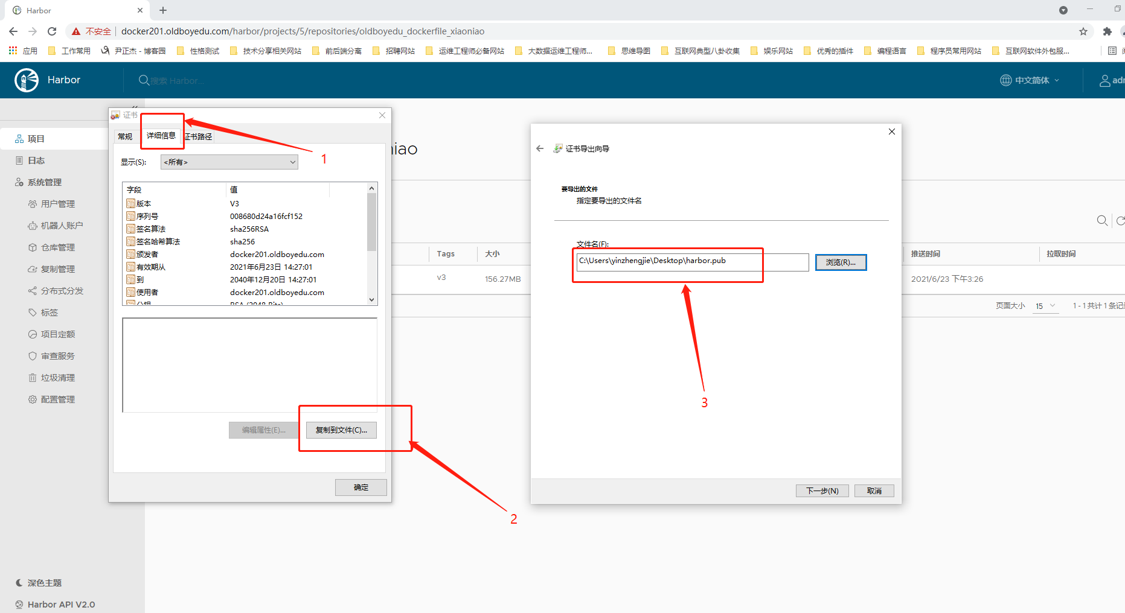1125x613 pixels.
Task: Click the Harbor logo icon
Action: [27, 80]
